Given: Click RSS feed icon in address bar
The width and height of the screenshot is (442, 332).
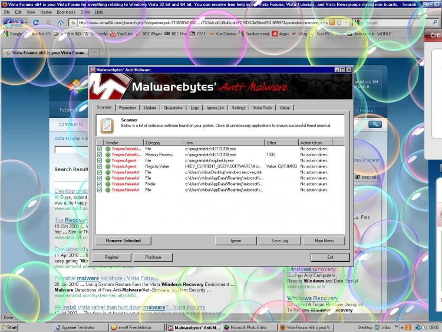Looking at the screenshot, I should click(x=332, y=22).
